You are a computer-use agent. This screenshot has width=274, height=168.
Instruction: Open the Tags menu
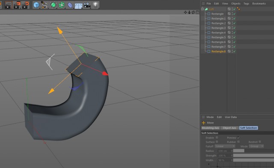(246, 3)
